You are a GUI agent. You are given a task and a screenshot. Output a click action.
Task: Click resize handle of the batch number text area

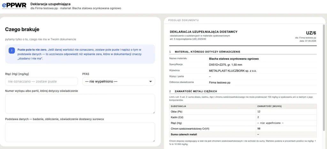click(x=154, y=112)
